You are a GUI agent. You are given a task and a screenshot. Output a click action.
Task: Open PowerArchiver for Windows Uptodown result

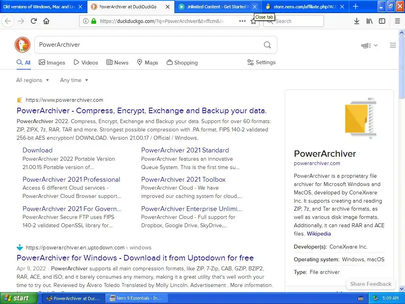[135, 258]
